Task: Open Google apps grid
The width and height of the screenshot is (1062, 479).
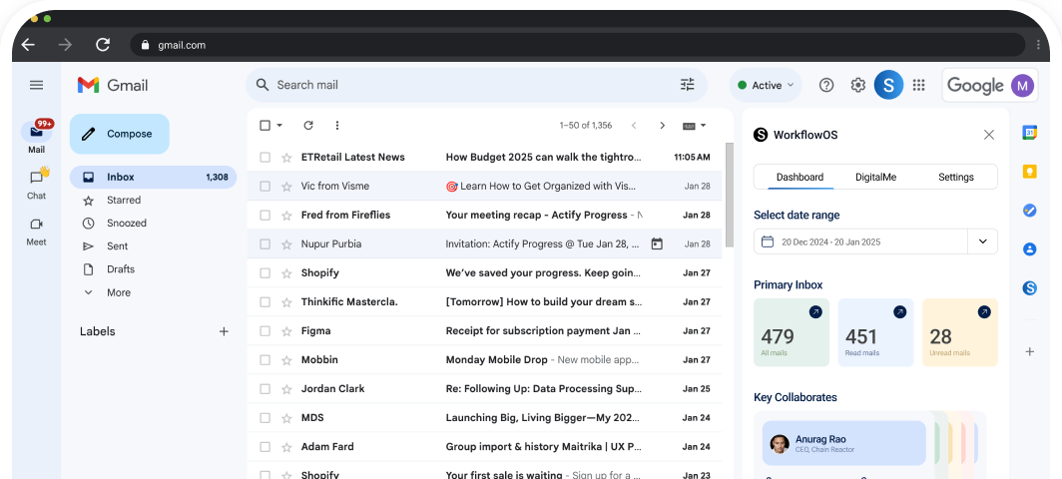Action: tap(919, 85)
